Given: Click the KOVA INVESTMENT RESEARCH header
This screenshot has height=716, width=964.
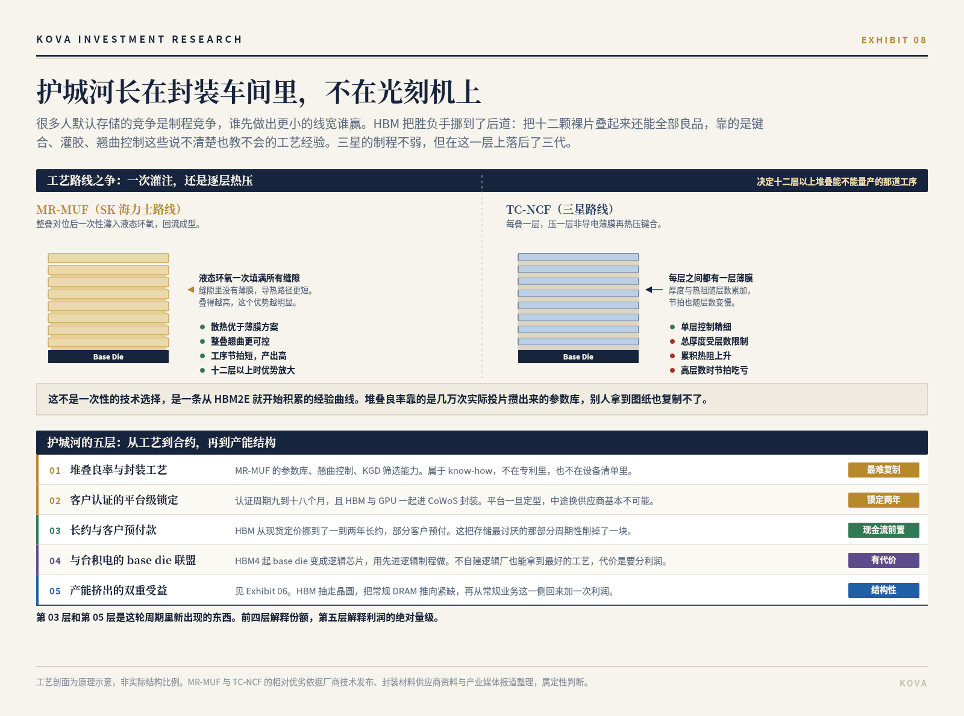Looking at the screenshot, I should [x=139, y=39].
